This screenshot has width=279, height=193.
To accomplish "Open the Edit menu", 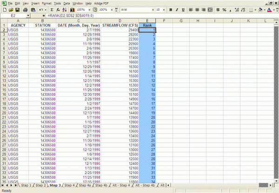I will (x=18, y=3).
